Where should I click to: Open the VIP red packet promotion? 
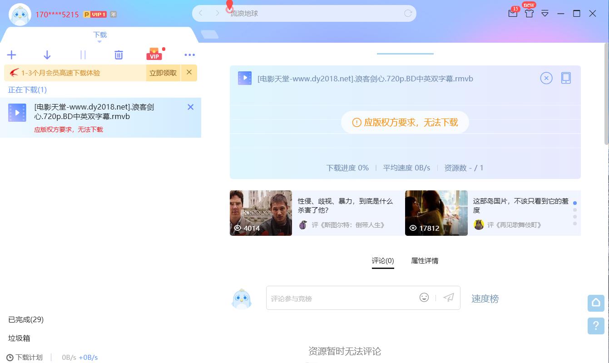(154, 55)
